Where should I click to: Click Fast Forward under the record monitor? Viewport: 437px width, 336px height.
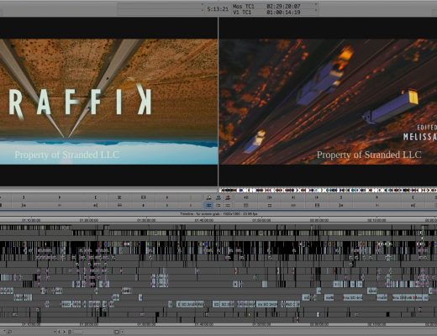(270, 197)
